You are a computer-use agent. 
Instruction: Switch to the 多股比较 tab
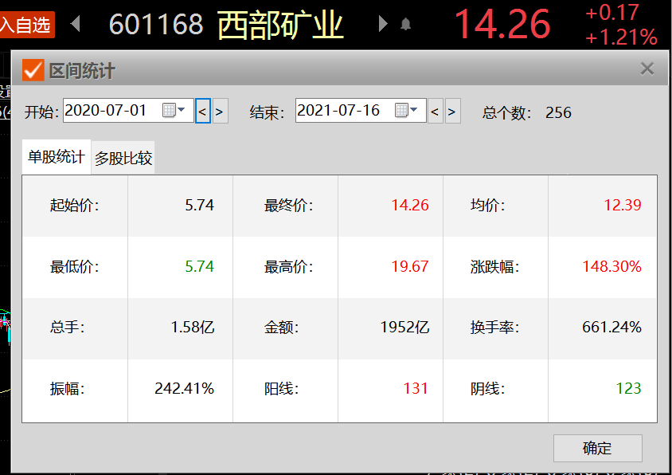123,158
